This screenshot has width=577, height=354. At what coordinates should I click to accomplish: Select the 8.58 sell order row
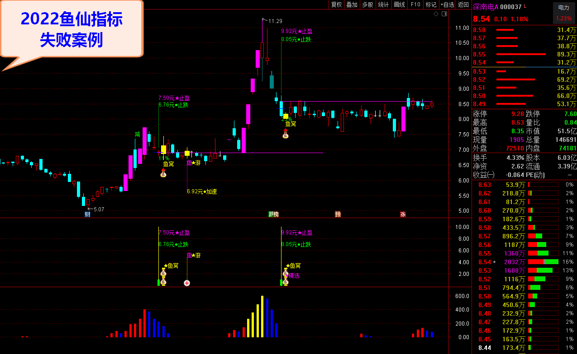tap(525, 30)
